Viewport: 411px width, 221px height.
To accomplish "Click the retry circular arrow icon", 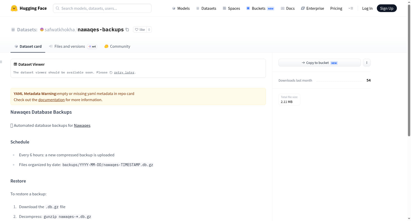I will point(111,73).
